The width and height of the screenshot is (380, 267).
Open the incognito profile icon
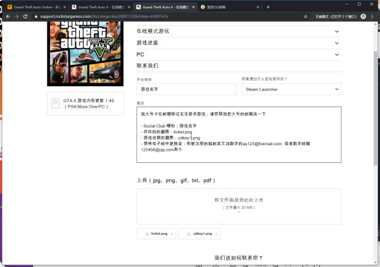coord(363,16)
